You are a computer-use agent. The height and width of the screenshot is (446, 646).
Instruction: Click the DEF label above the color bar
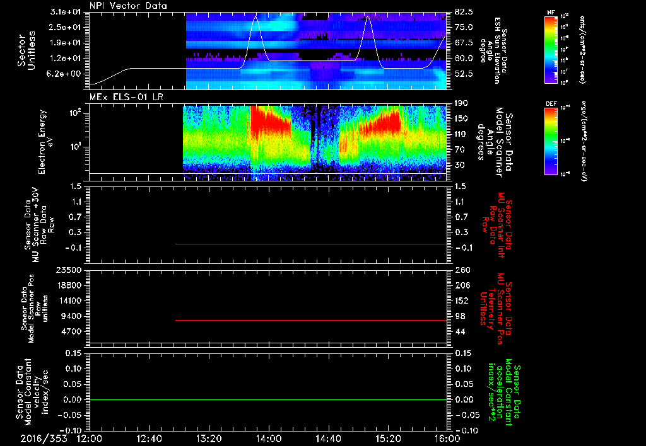coord(551,104)
